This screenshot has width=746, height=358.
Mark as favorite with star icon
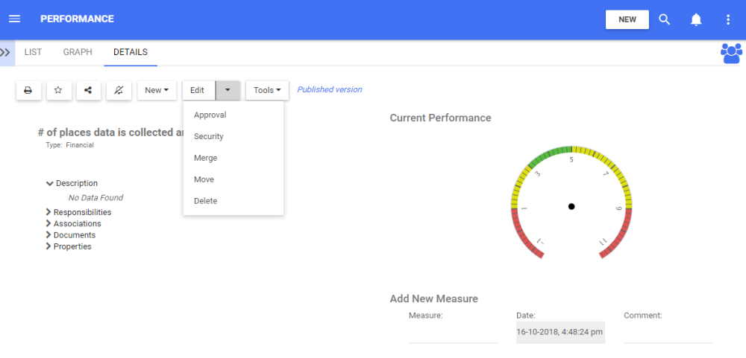coord(58,90)
